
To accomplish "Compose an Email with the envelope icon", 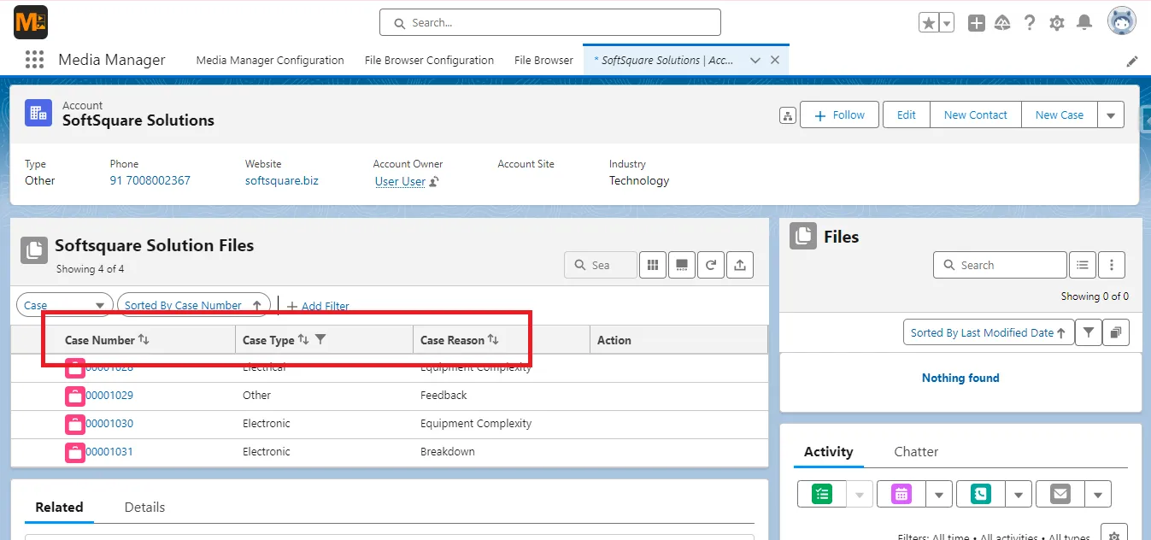I will [1059, 493].
